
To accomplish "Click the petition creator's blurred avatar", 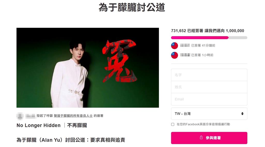I will (x=20, y=116).
